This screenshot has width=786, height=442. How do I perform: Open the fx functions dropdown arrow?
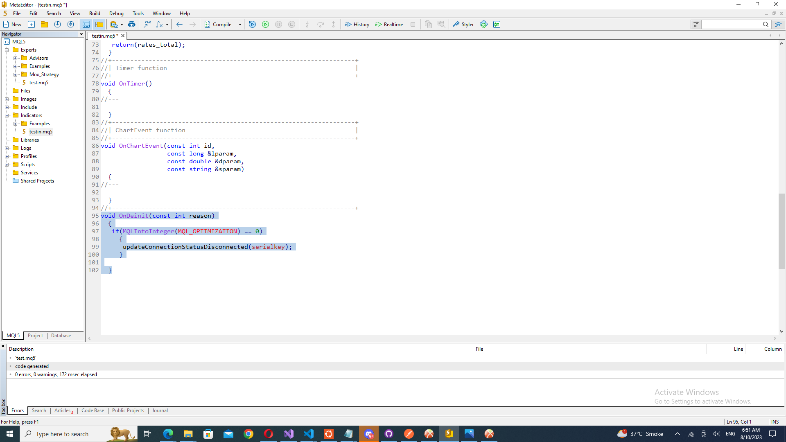(x=167, y=25)
